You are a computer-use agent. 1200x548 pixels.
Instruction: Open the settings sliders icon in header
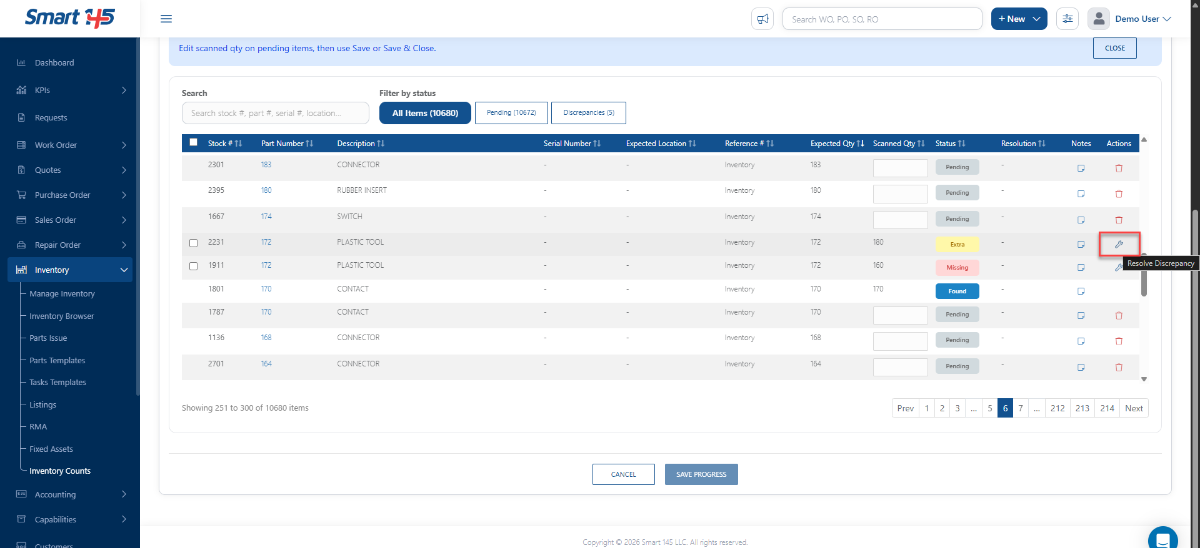pyautogui.click(x=1067, y=19)
